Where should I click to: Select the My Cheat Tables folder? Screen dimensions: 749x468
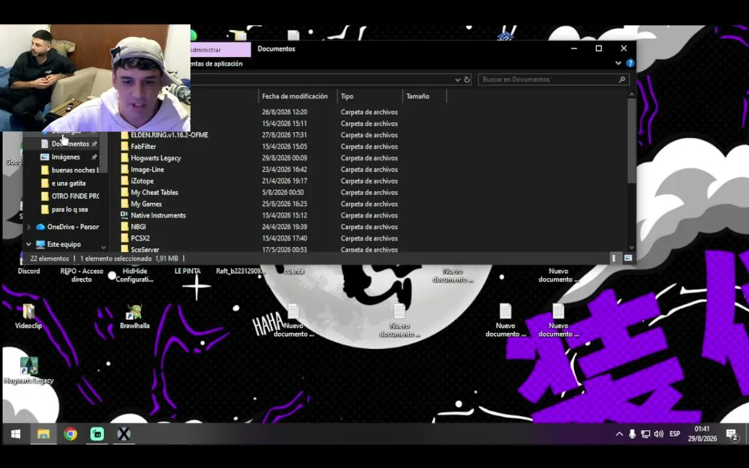tap(150, 192)
